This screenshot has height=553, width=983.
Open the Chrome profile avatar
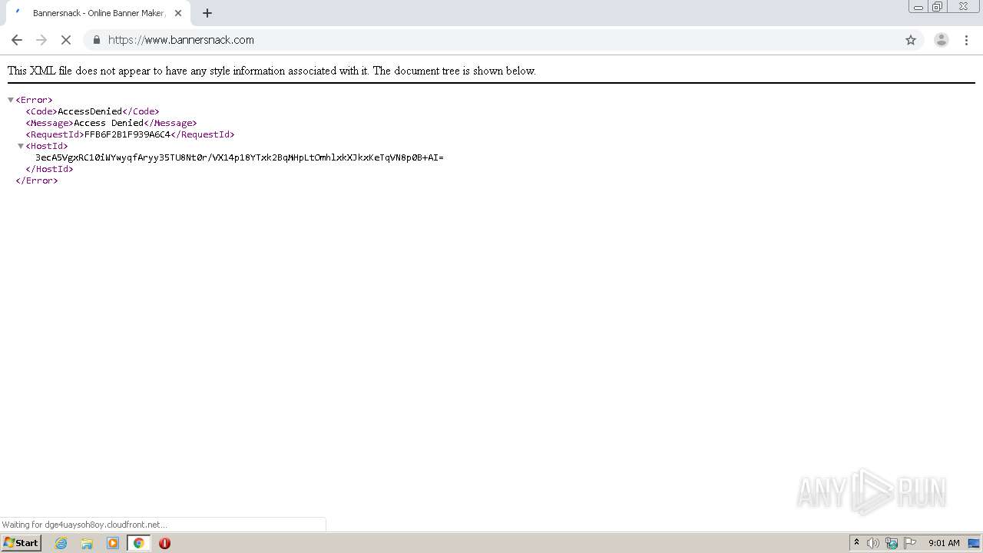coord(941,40)
